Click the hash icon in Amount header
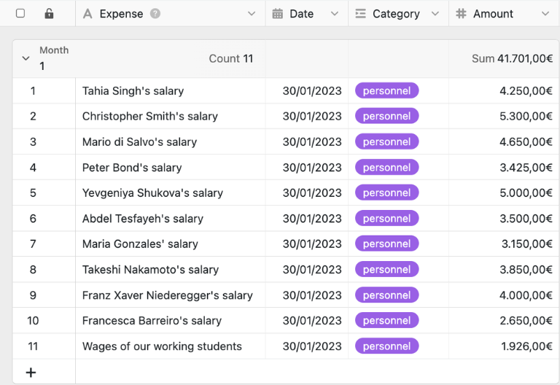This screenshot has width=560, height=385. point(461,14)
